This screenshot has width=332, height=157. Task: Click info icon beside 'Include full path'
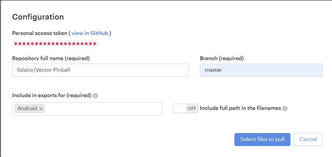285,108
